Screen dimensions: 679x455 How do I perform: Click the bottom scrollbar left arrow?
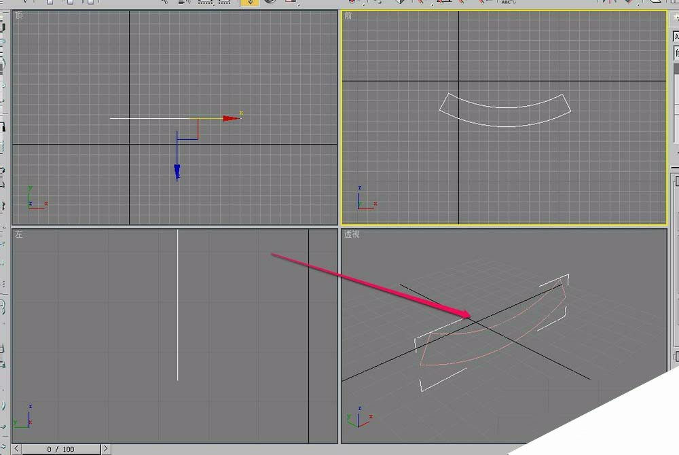click(16, 449)
